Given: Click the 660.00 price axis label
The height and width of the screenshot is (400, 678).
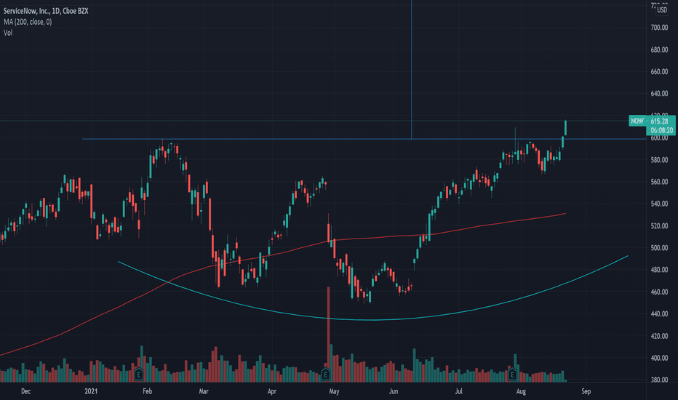Looking at the screenshot, I should point(659,72).
